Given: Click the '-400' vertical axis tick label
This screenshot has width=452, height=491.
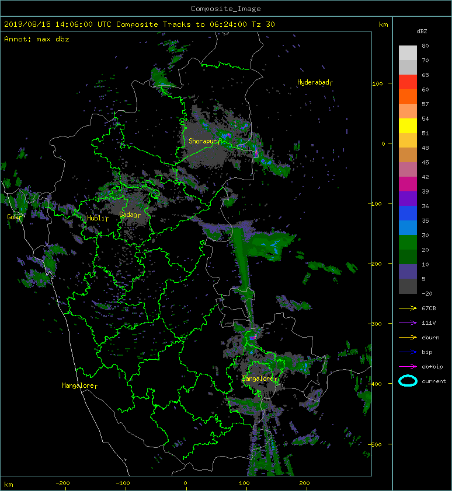Looking at the screenshot, I should (x=375, y=384).
